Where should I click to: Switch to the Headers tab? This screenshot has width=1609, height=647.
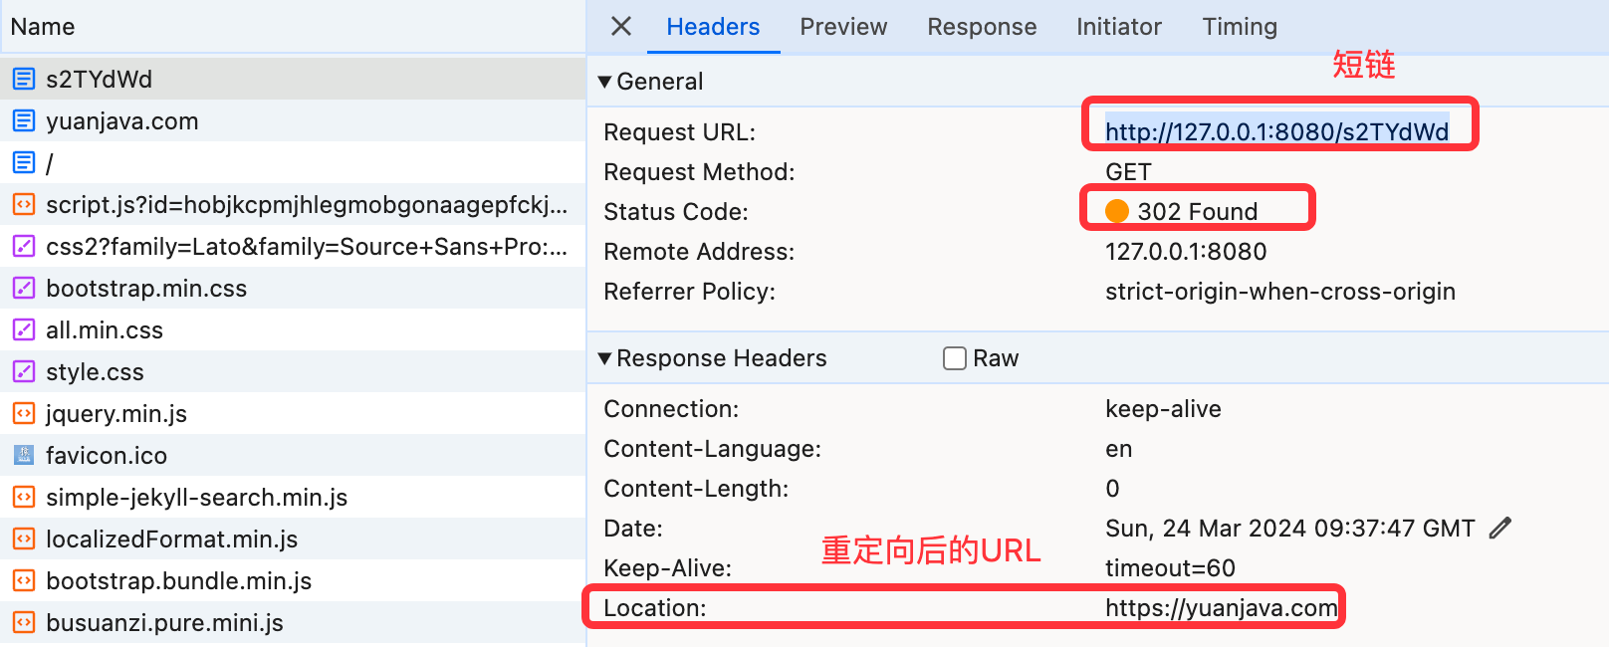[713, 27]
